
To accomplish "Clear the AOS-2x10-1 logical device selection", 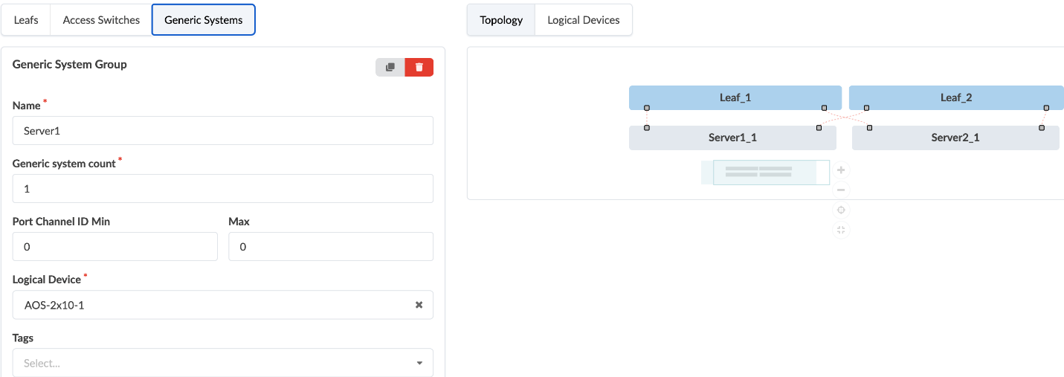I will (419, 305).
